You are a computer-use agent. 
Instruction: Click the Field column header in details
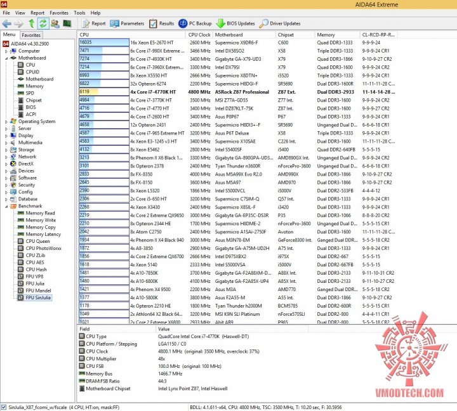point(117,329)
